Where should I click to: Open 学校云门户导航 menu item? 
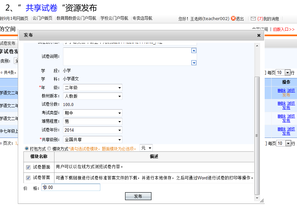coord(114,18)
